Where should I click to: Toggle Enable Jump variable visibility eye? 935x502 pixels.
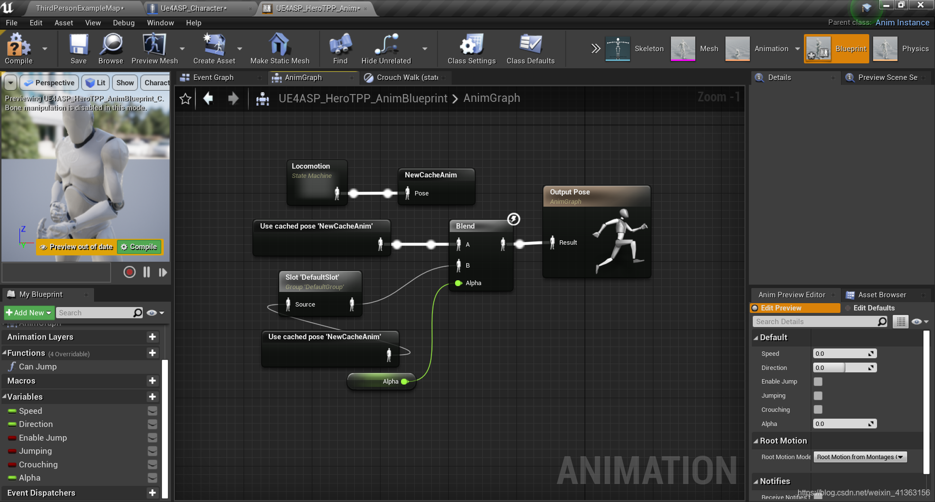pos(153,438)
